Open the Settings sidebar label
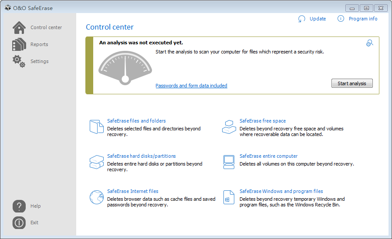 (x=40, y=61)
